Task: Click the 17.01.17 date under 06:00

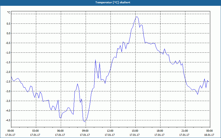Action: [x=60, y=135]
